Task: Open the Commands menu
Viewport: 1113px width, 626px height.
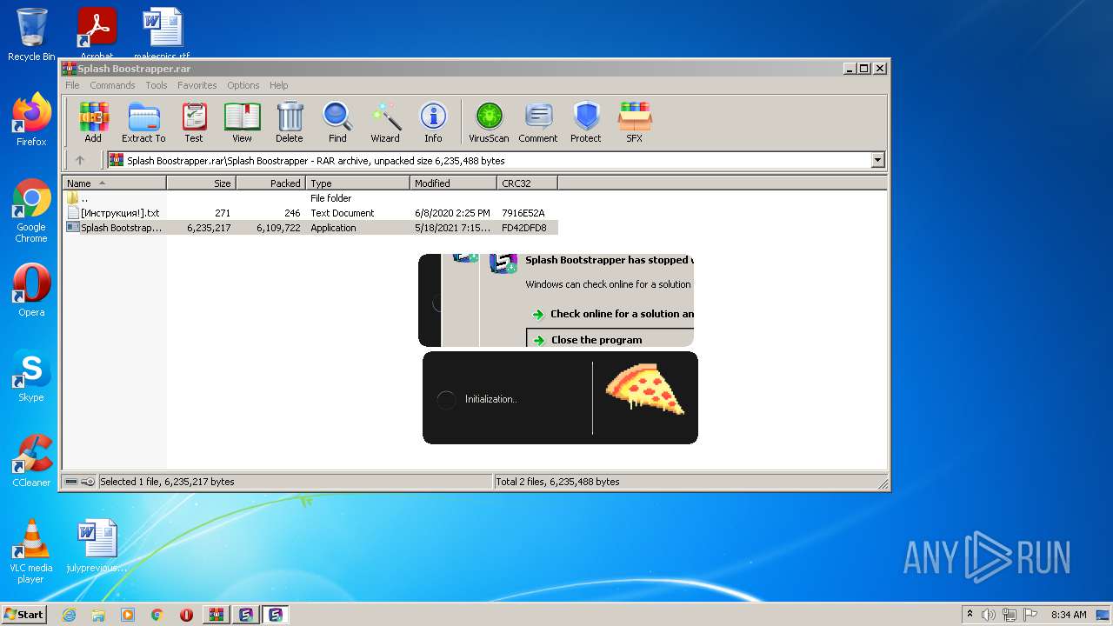Action: [112, 85]
